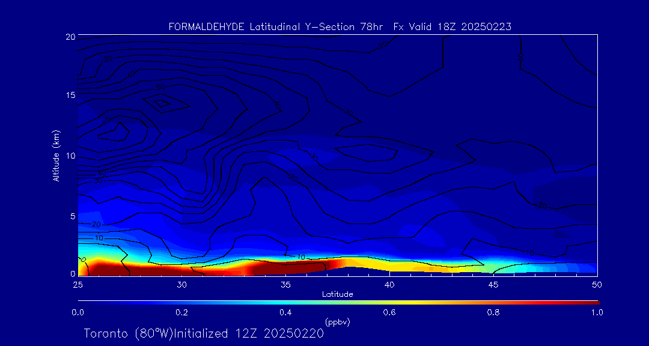Click the latitude axis tick label 45
The image size is (649, 346).
click(x=493, y=285)
